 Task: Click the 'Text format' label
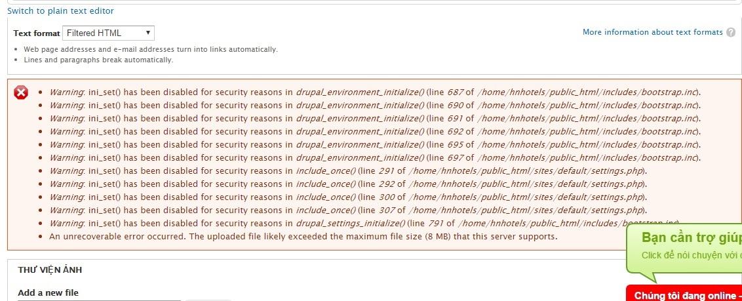point(37,33)
